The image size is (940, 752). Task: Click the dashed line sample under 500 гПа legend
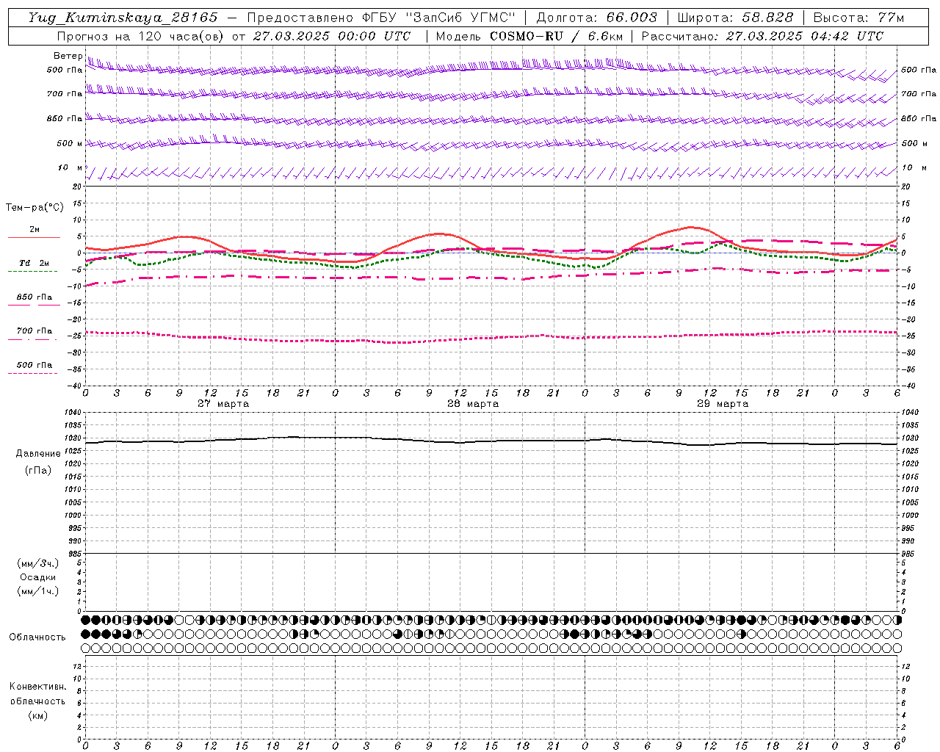(x=32, y=373)
